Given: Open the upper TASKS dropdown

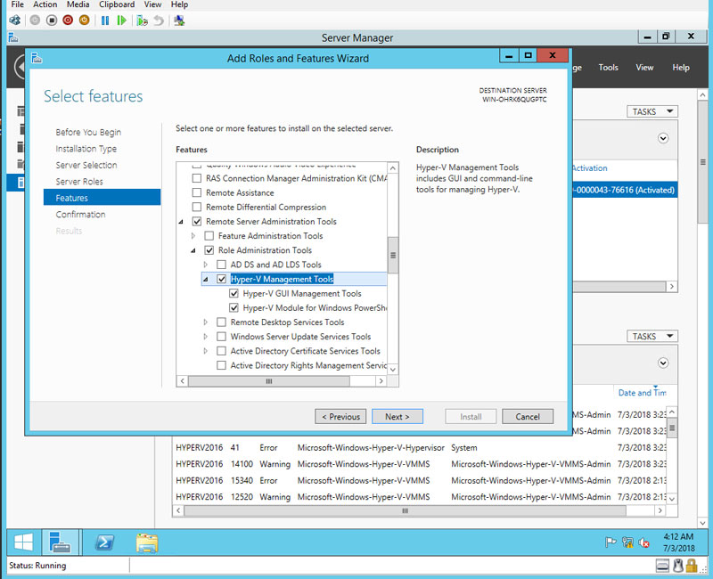Looking at the screenshot, I should coord(652,111).
